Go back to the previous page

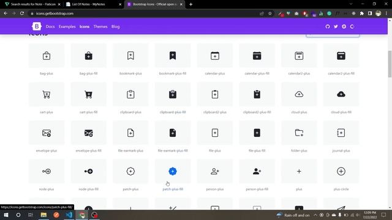coord(6,13)
